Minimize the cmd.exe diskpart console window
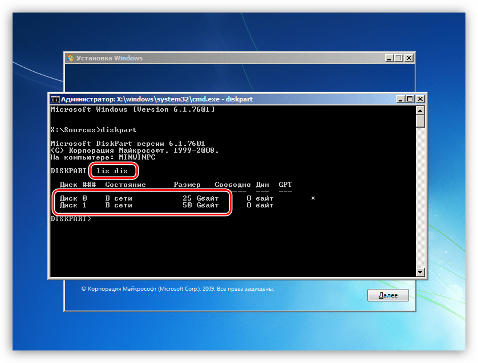The width and height of the screenshot is (478, 363). (401, 99)
